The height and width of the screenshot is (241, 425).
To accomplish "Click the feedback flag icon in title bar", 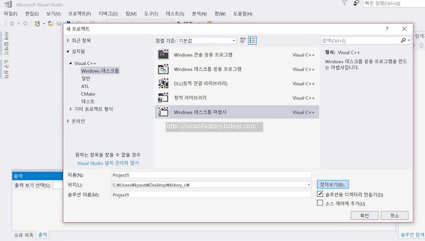I will (x=345, y=3).
